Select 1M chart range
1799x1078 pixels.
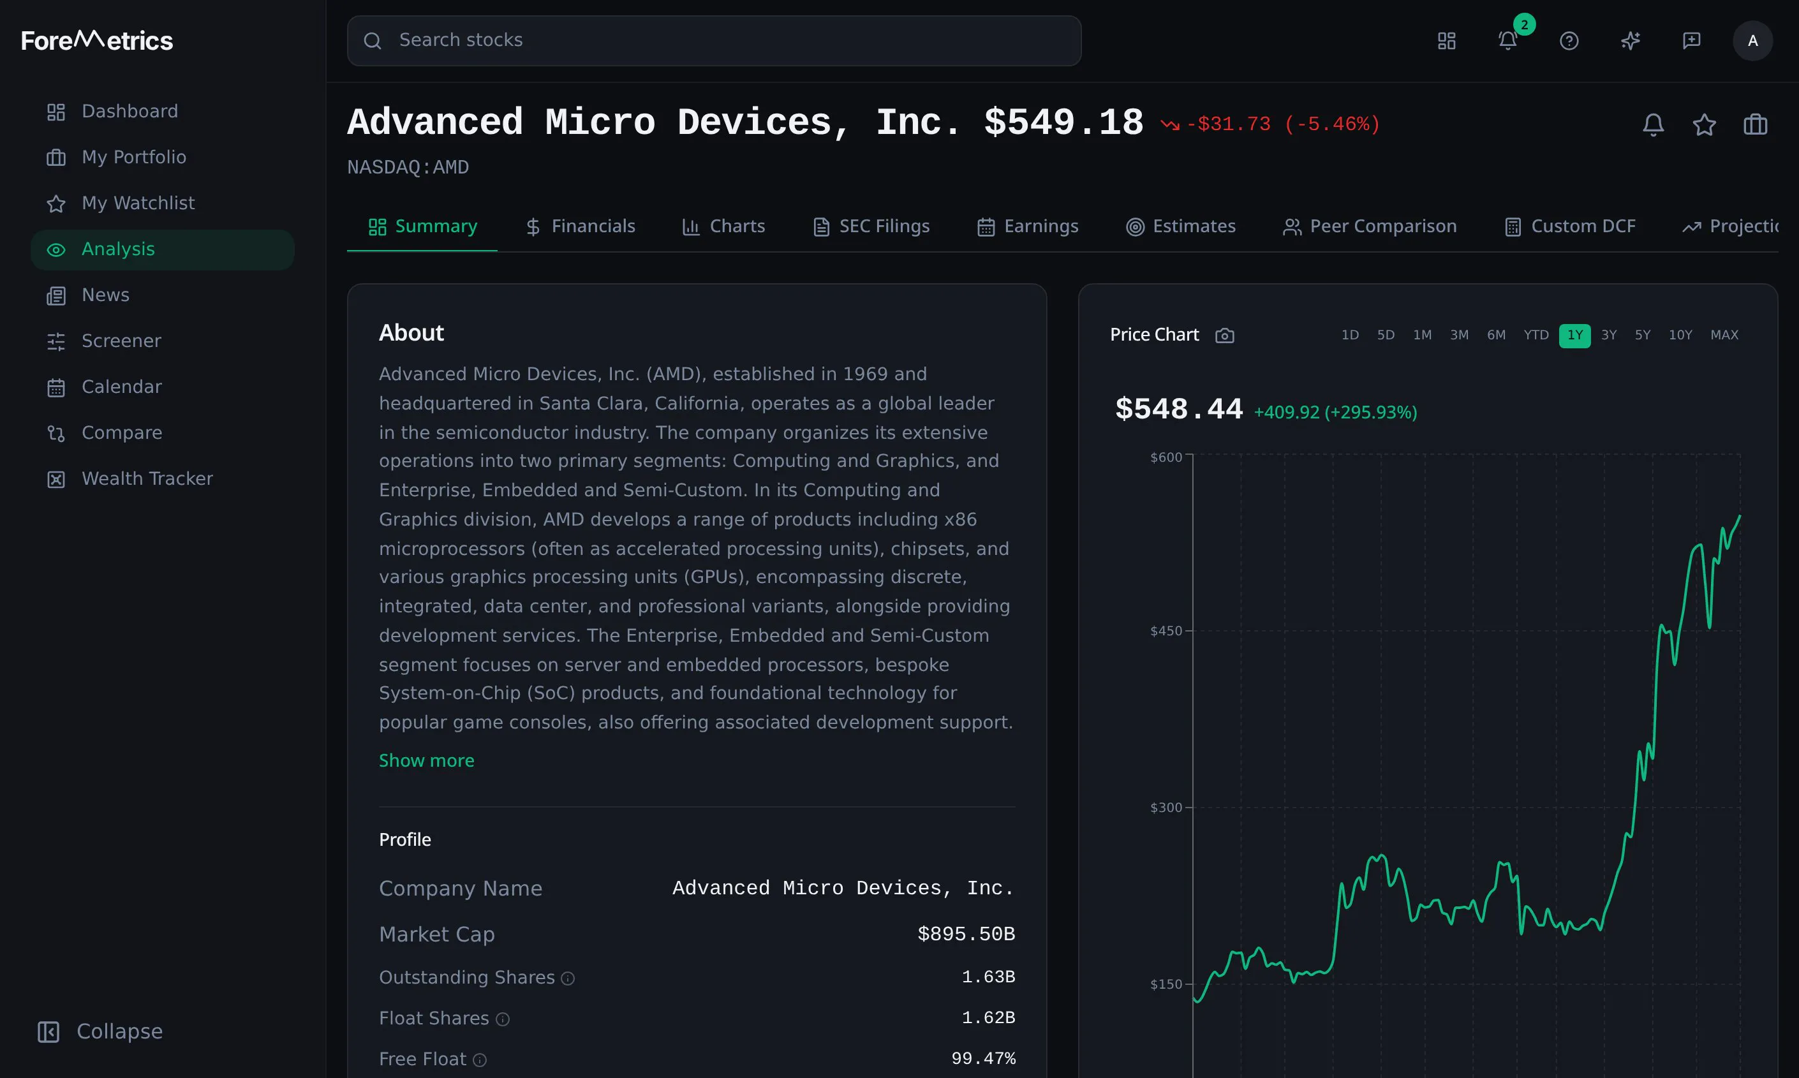click(x=1422, y=335)
